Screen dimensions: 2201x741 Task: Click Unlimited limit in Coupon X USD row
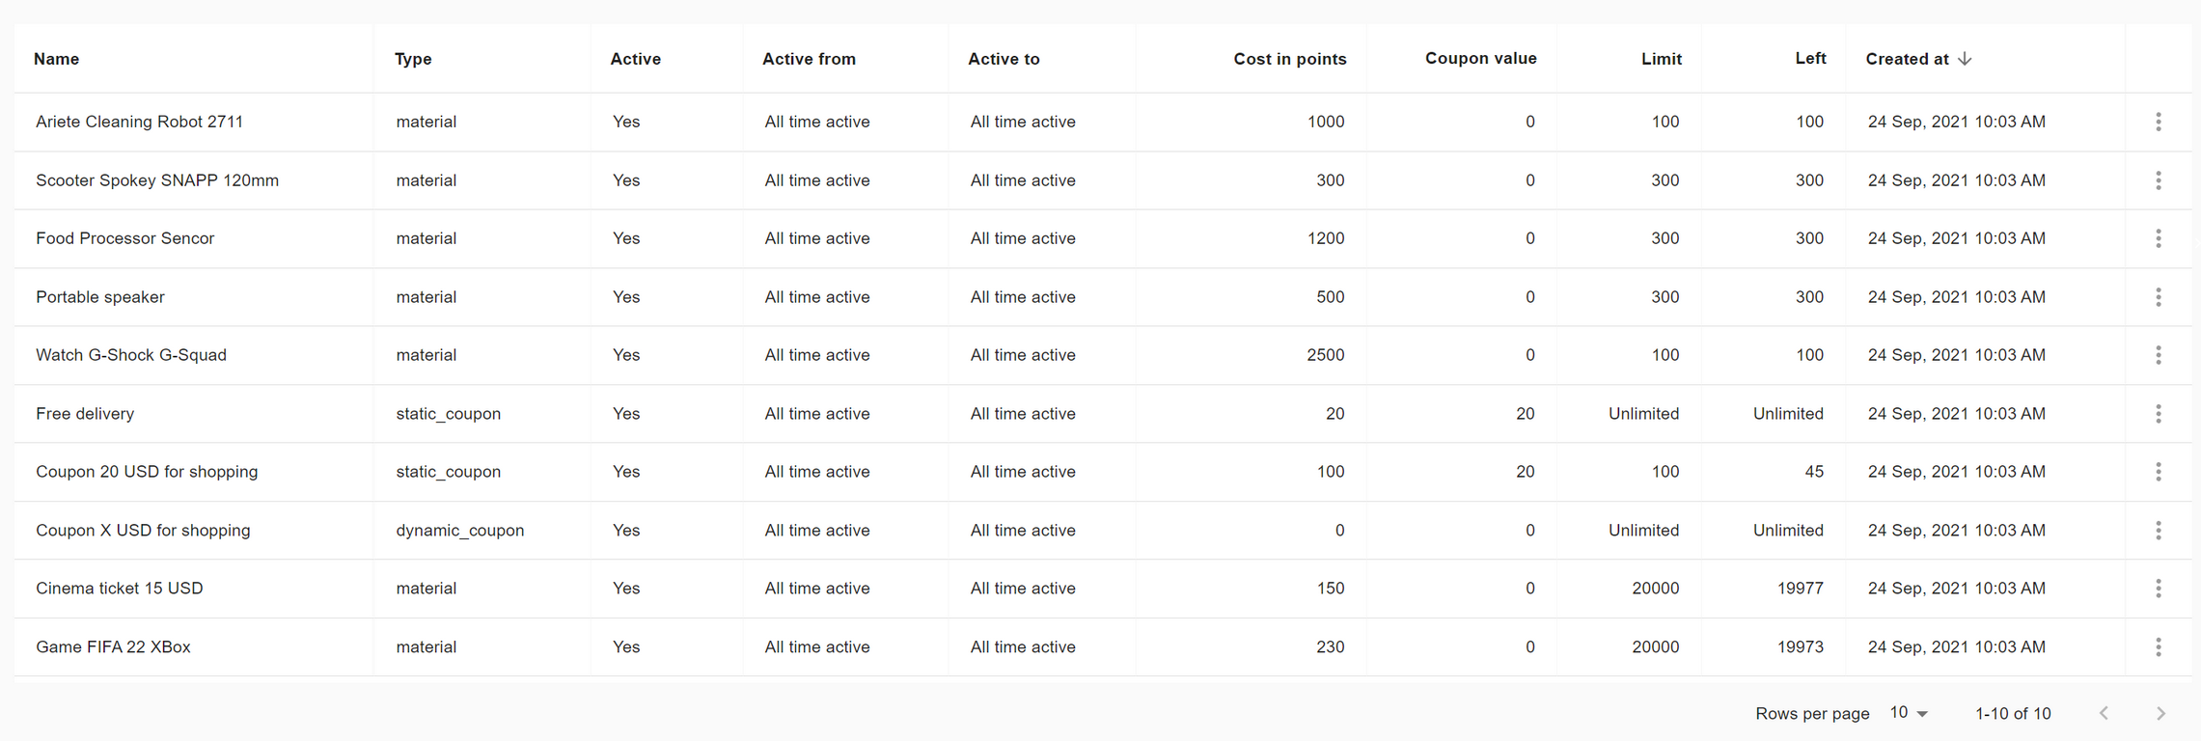tap(1643, 531)
